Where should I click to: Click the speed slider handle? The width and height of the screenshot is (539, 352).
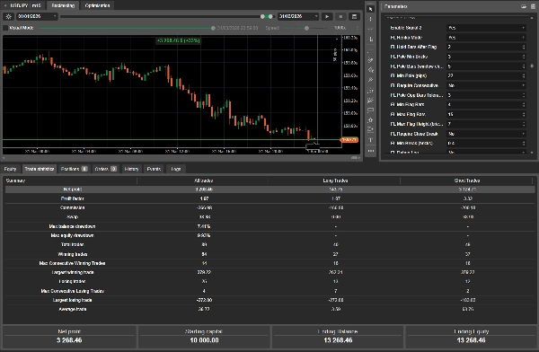tap(306, 28)
